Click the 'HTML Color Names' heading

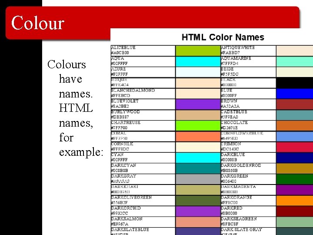(x=223, y=37)
